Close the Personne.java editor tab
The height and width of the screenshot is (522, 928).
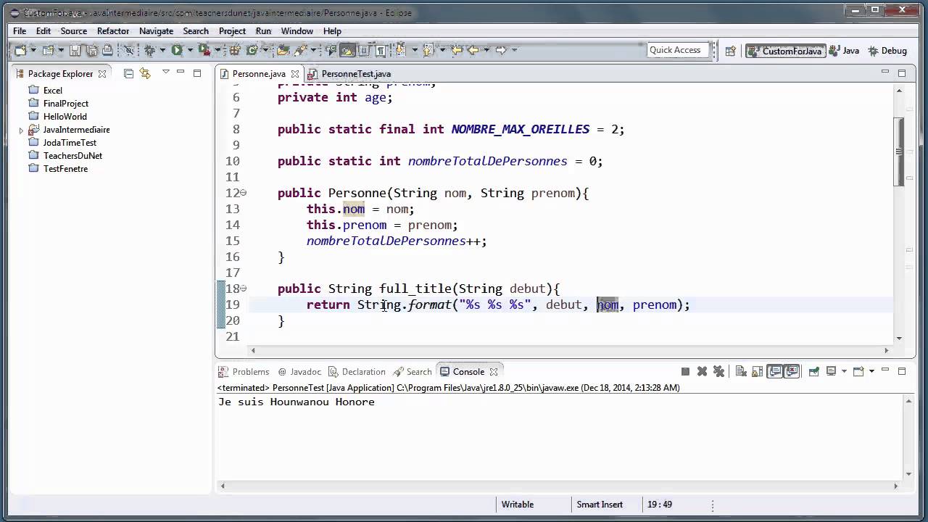click(x=295, y=74)
